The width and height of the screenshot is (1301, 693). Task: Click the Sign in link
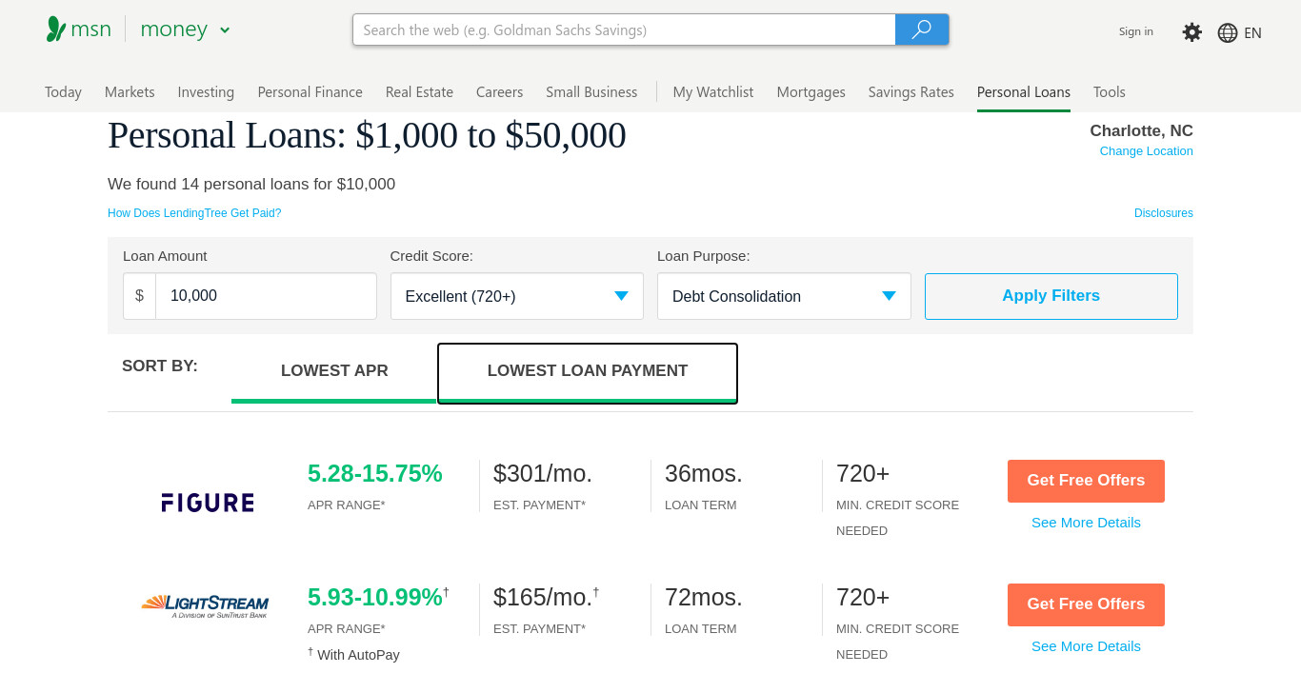click(x=1136, y=31)
